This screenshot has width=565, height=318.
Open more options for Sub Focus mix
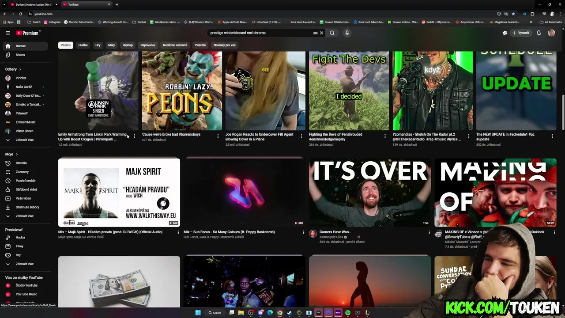303,232
